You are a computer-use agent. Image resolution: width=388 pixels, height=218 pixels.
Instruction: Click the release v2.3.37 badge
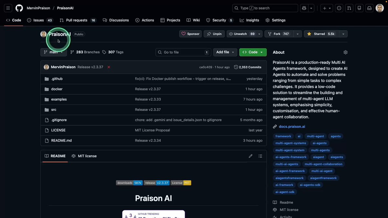point(156,183)
